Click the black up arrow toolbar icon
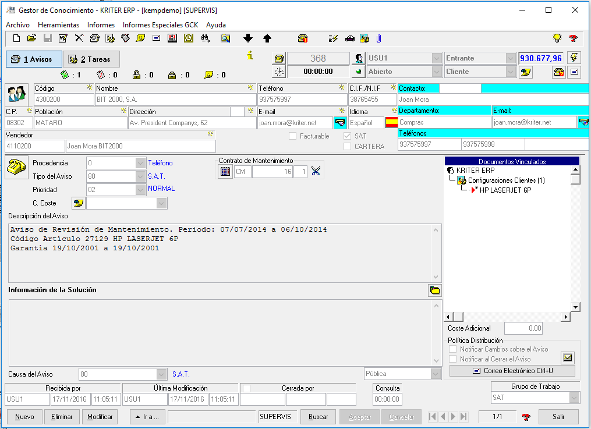 (x=267, y=38)
